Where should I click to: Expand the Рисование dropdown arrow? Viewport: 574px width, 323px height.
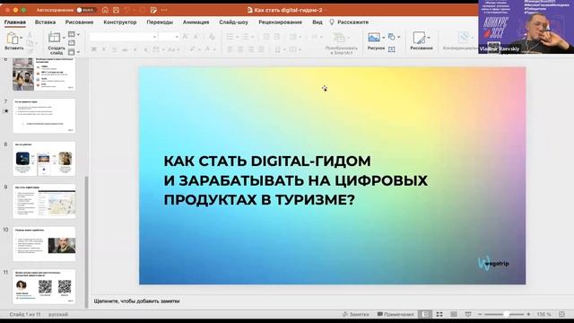point(429,38)
